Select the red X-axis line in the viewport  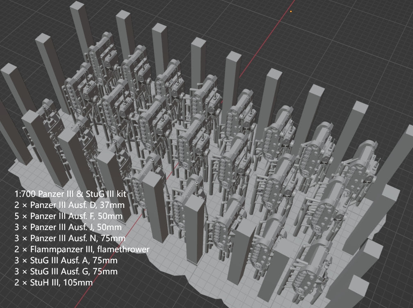[262, 45]
